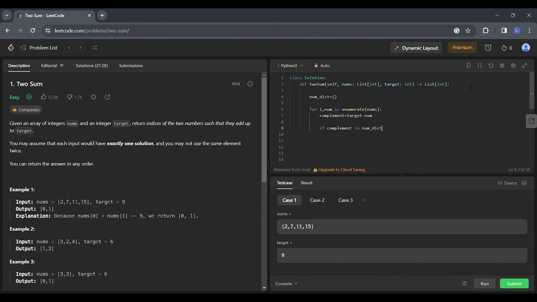
Task: Click the bookmark icon in code editor
Action: pyautogui.click(x=469, y=65)
